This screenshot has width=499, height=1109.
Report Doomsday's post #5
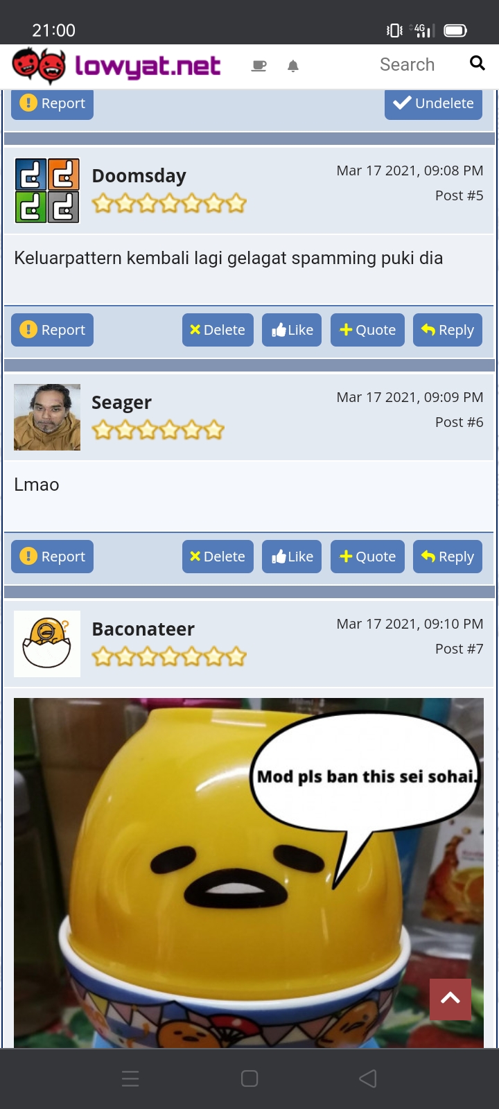(x=53, y=330)
